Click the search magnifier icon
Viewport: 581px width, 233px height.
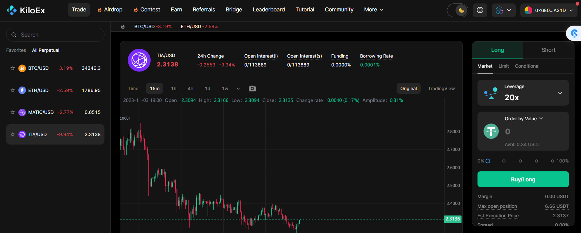click(x=14, y=35)
